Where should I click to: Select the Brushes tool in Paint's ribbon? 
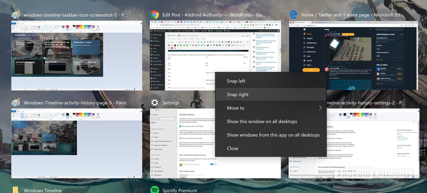pyautogui.click(x=38, y=27)
